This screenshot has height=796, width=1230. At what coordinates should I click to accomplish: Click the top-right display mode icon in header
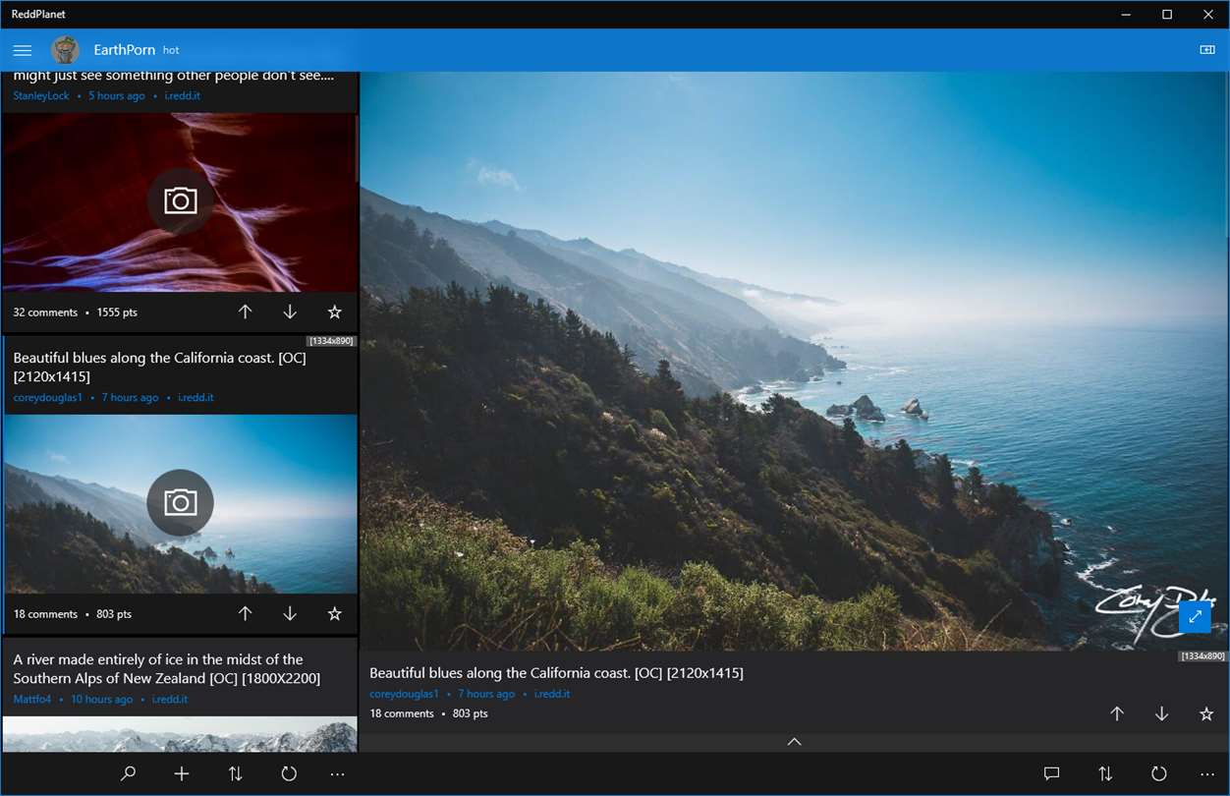click(1207, 50)
